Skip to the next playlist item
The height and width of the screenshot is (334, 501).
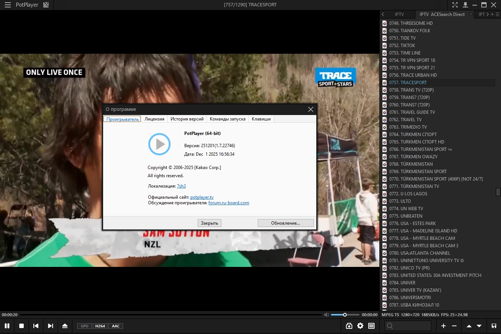pyautogui.click(x=50, y=326)
